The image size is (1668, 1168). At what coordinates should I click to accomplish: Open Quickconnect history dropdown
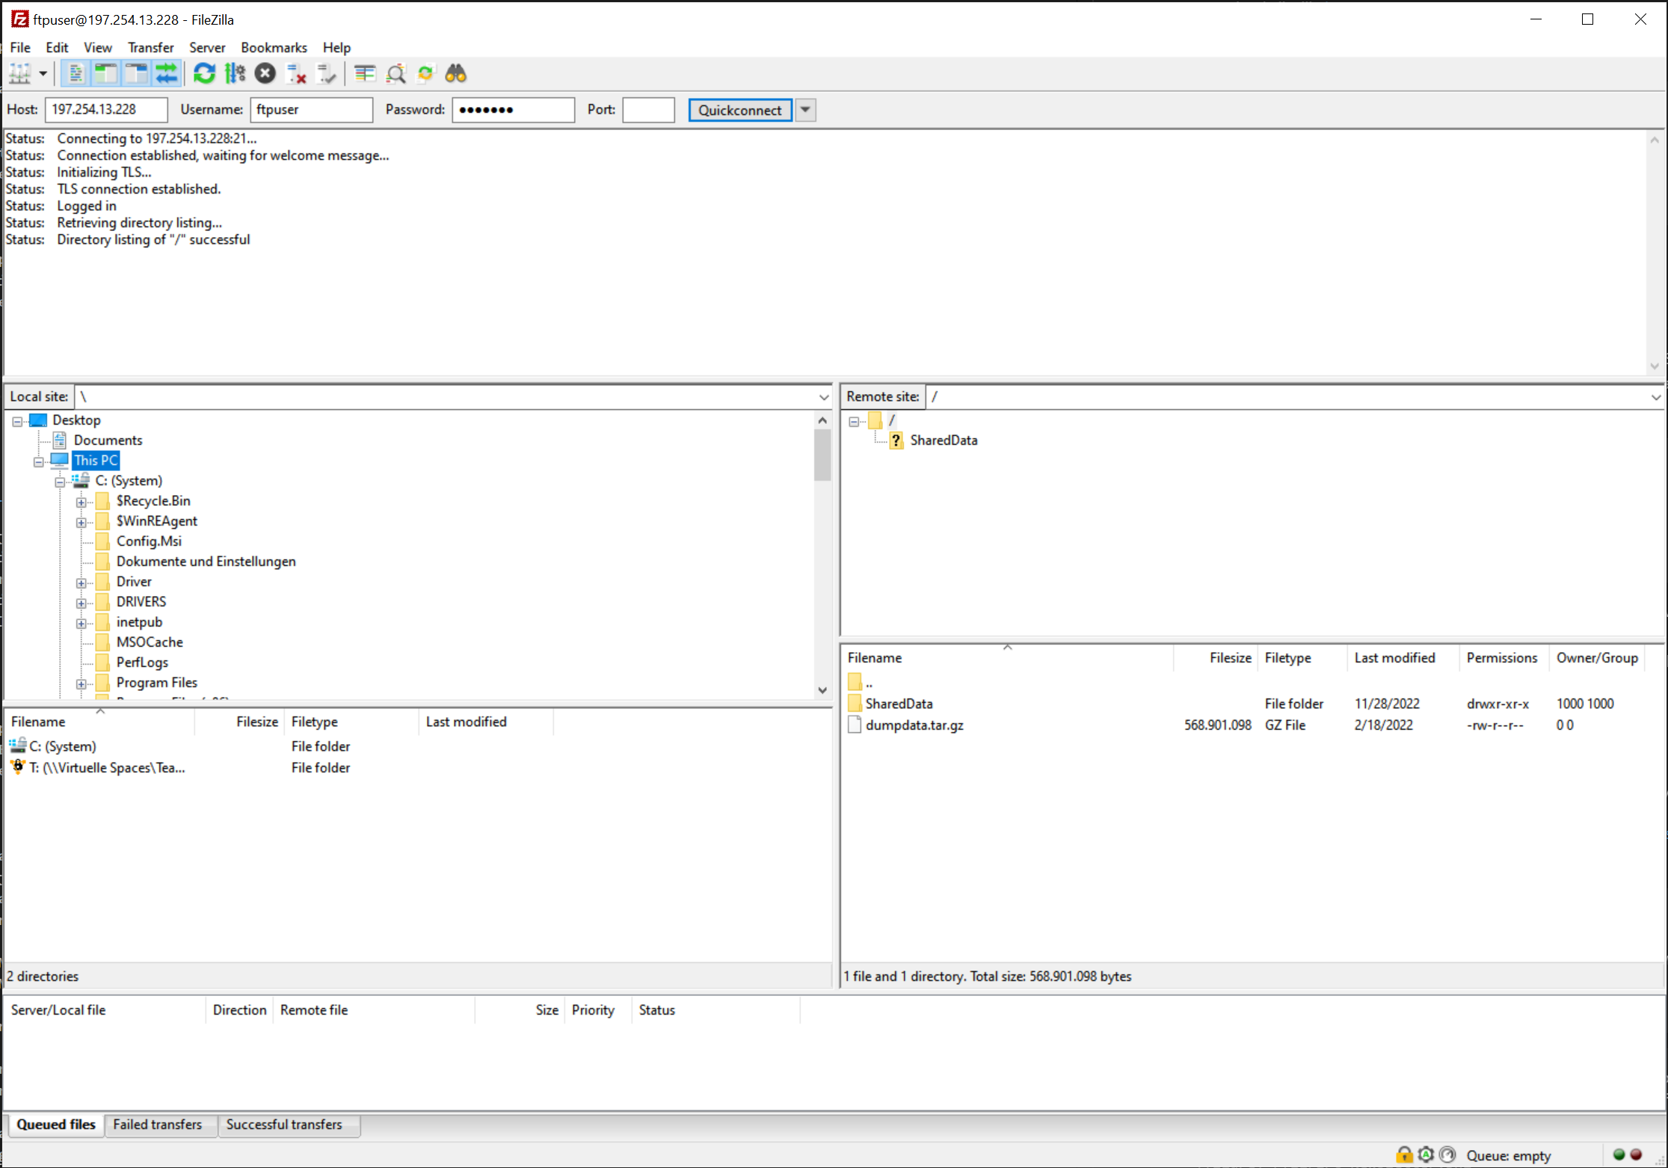[805, 110]
